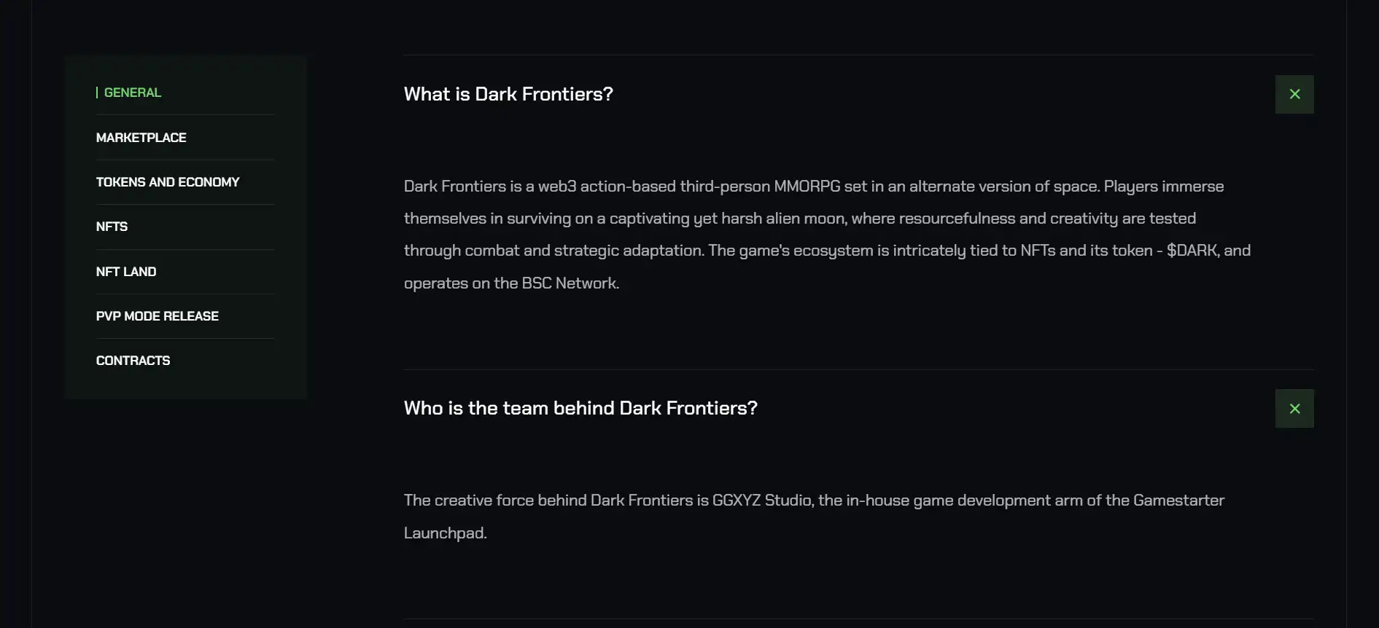The height and width of the screenshot is (628, 1379).
Task: Show PVP Mode Release questions
Action: (158, 316)
